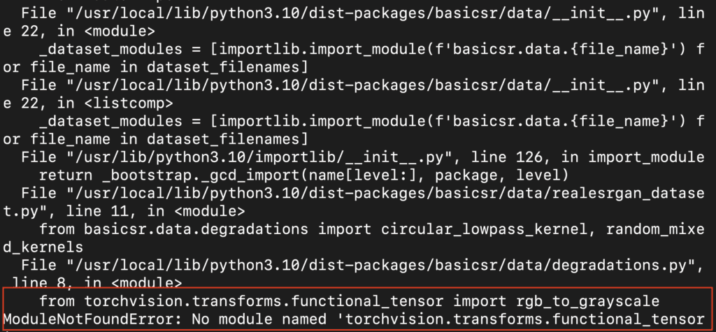
Task: Click the 'return' keyword in the traceback
Action: tap(66, 175)
